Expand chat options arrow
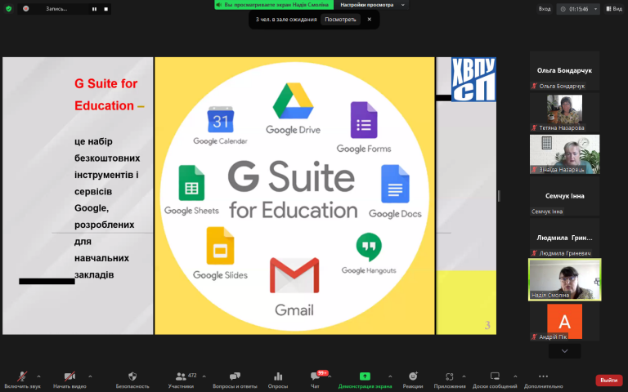The image size is (628, 392). [330, 376]
